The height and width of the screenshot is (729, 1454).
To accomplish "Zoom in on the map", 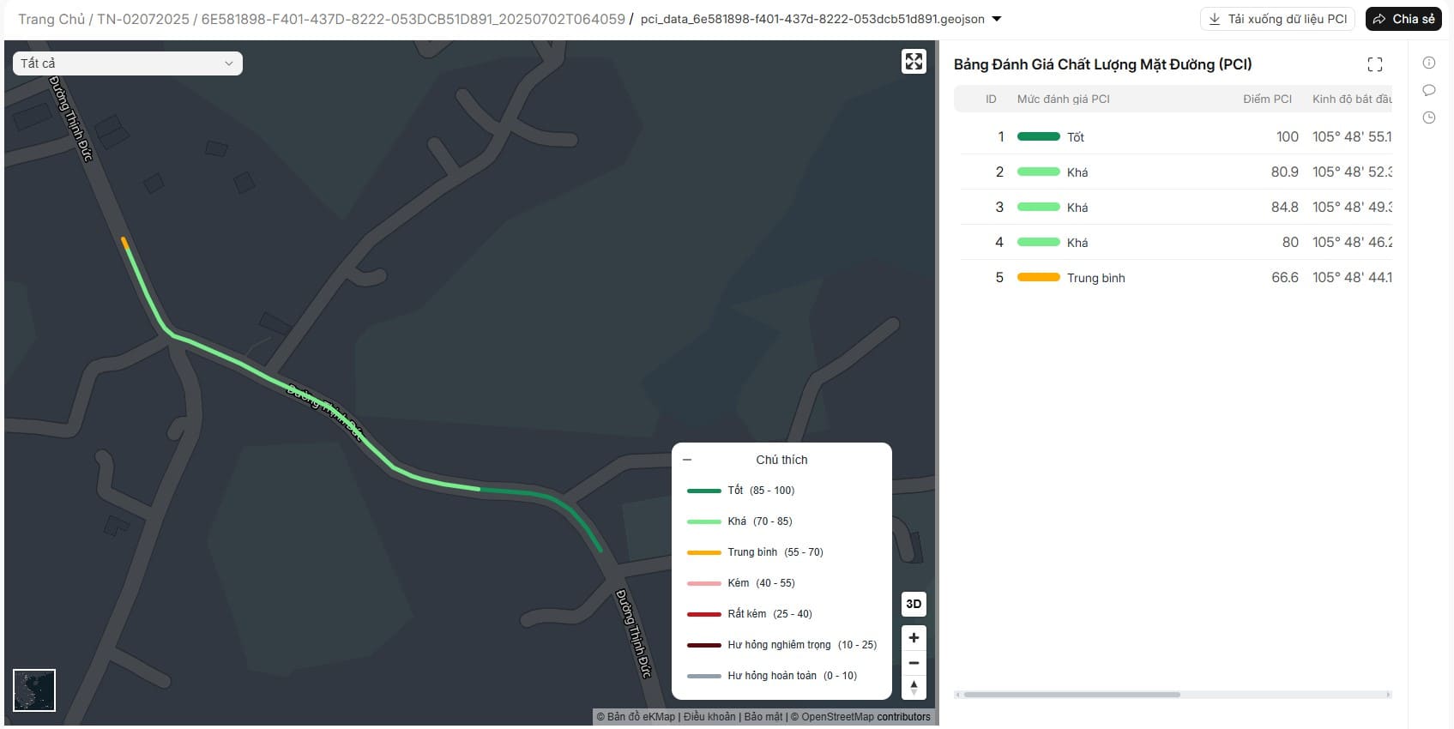I will coord(914,638).
